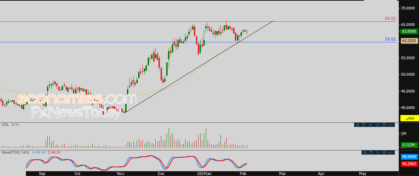
Task: Click the Sep date on time axis
Action: [x=42, y=174]
